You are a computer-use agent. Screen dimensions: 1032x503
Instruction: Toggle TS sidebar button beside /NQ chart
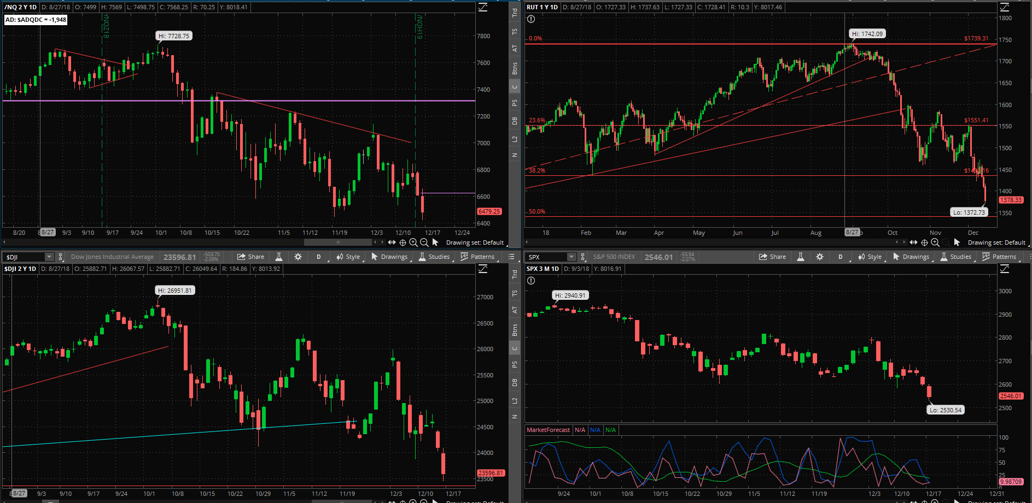[515, 32]
